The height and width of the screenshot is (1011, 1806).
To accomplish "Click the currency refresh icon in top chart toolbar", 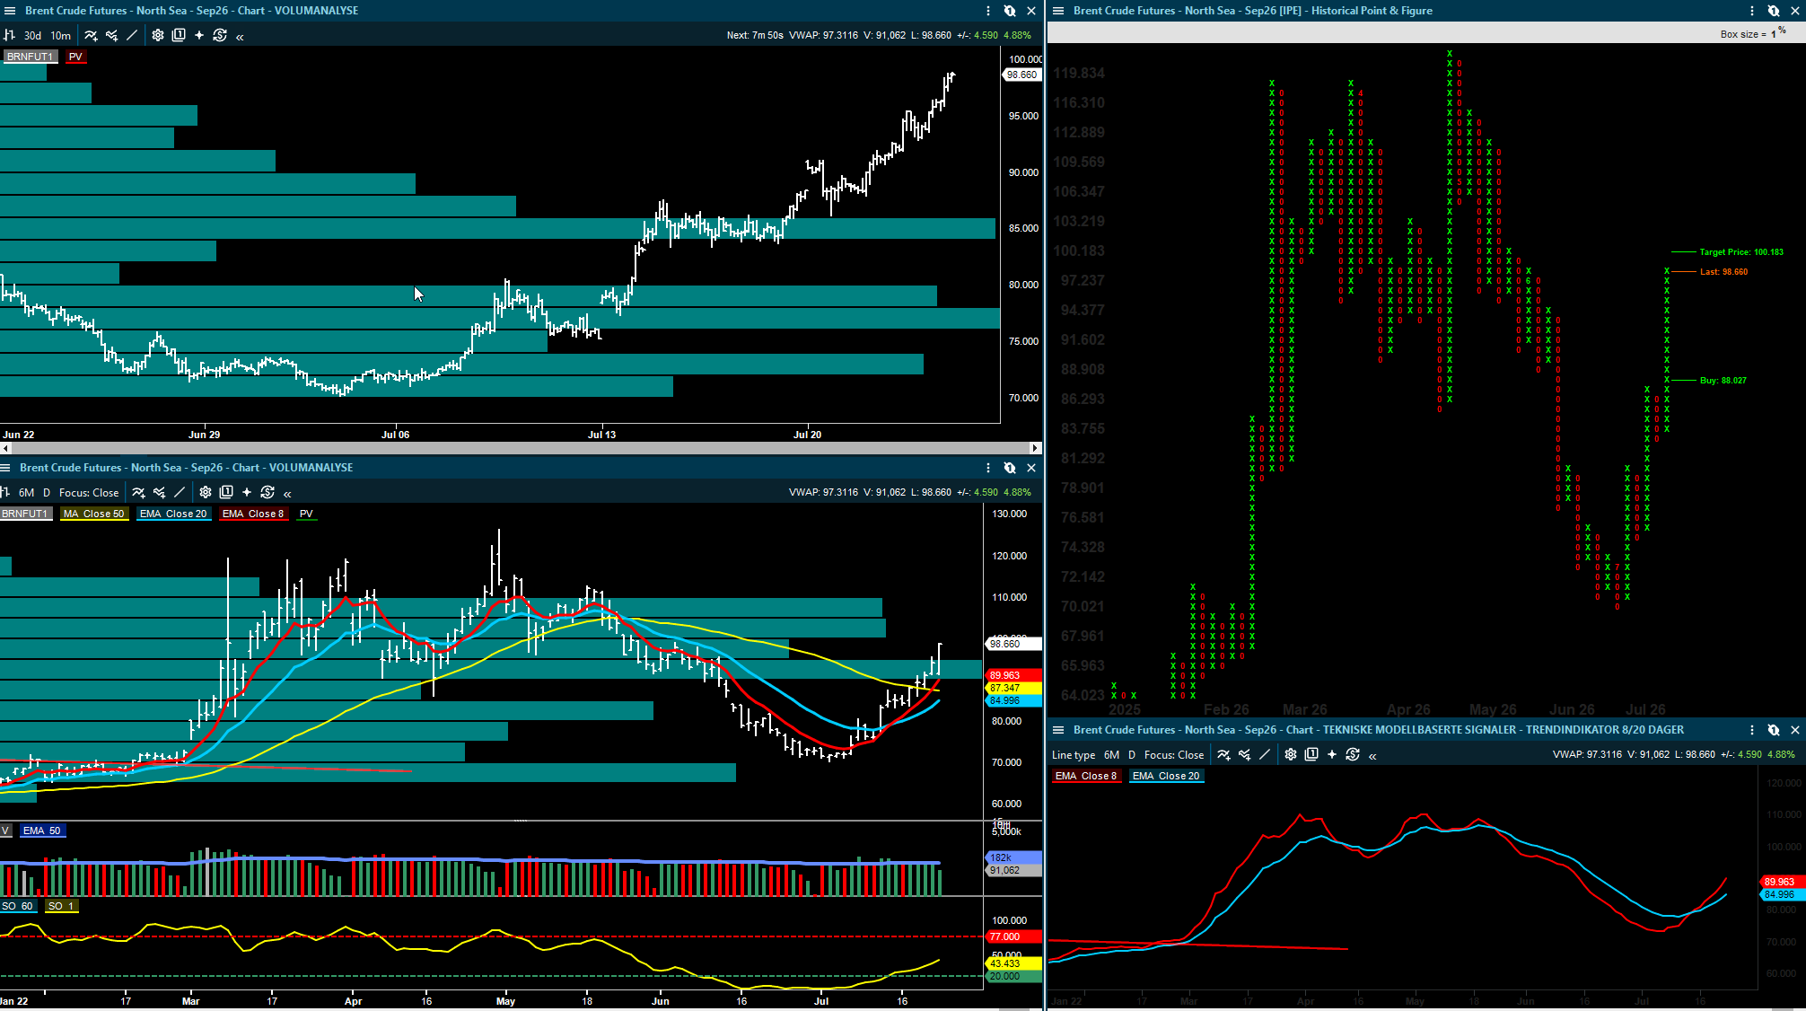I will click(220, 35).
